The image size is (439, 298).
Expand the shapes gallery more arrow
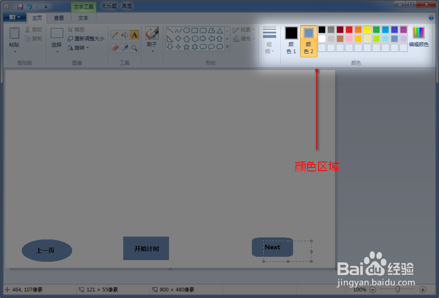227,47
